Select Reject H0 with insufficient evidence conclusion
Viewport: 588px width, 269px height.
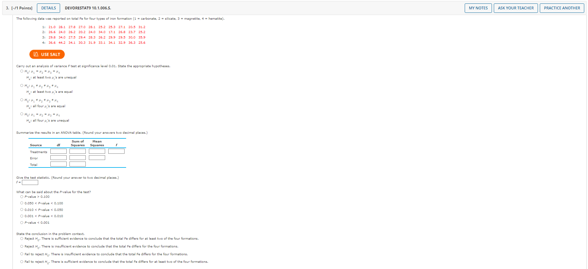tap(22, 247)
